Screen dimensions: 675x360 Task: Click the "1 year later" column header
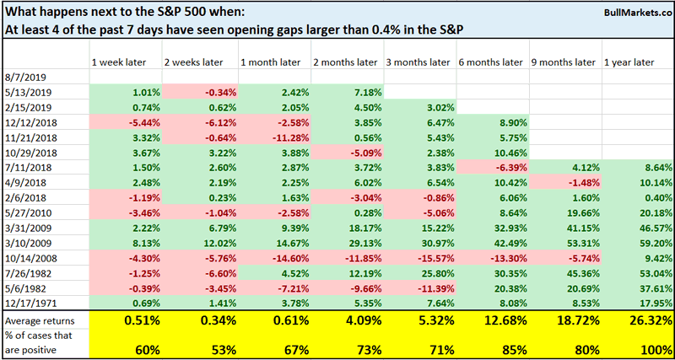point(631,63)
